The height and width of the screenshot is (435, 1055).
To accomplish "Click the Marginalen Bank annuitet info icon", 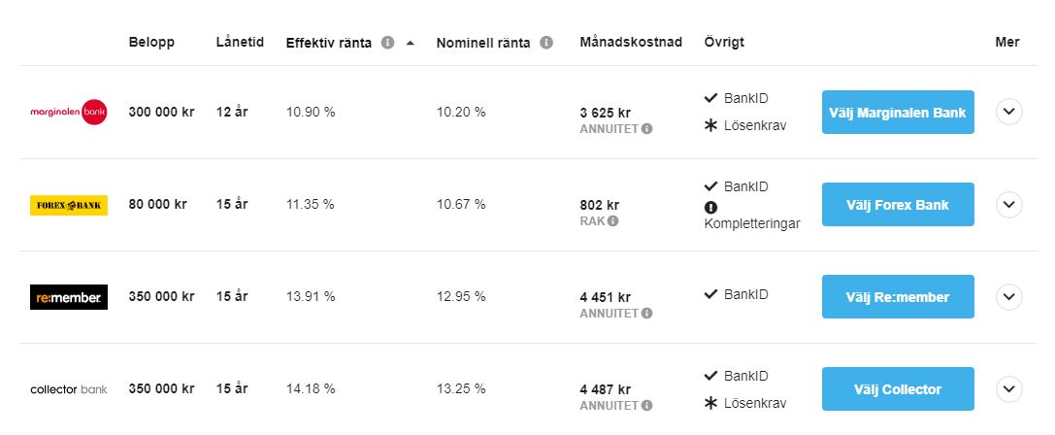I will coord(646,128).
